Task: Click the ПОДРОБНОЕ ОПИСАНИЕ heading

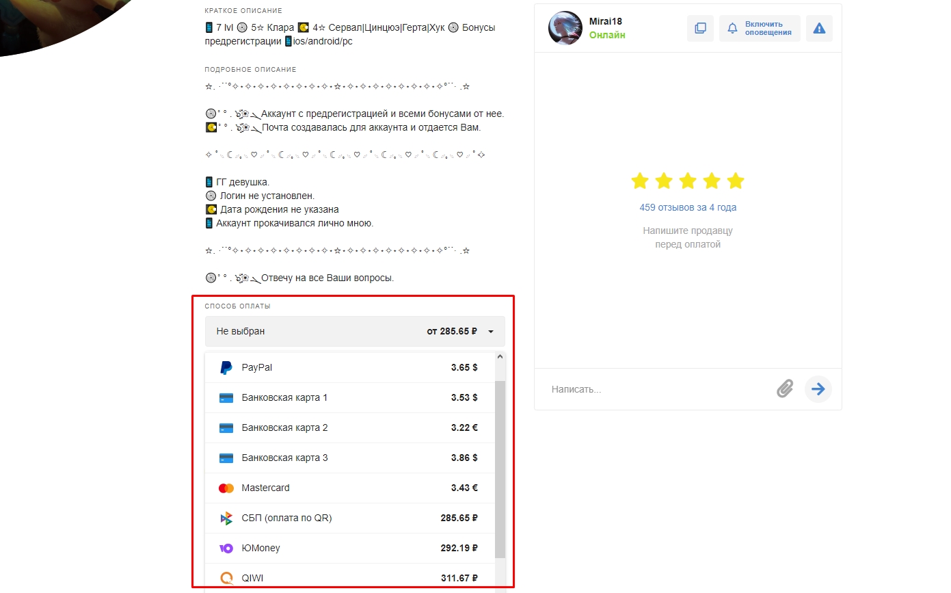Action: pos(250,70)
